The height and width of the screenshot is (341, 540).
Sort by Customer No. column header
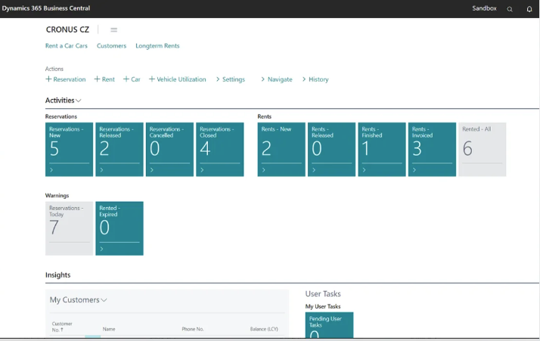tap(62, 327)
